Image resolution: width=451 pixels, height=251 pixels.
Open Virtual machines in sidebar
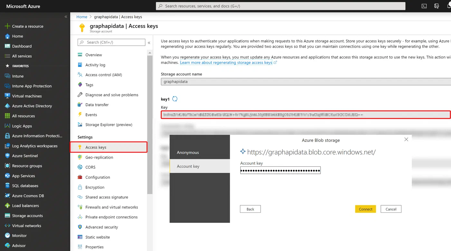point(27,96)
